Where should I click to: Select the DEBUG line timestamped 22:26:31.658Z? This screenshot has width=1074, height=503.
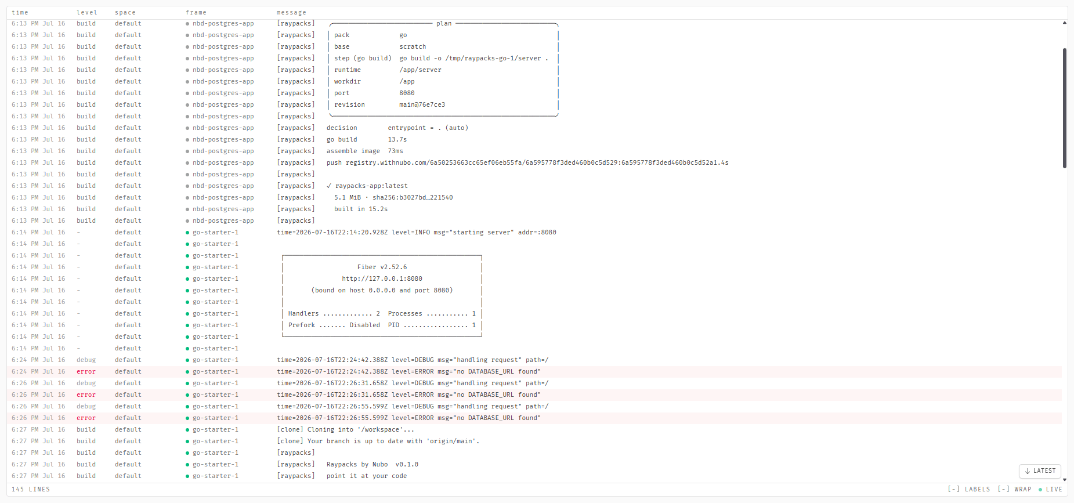pos(534,383)
